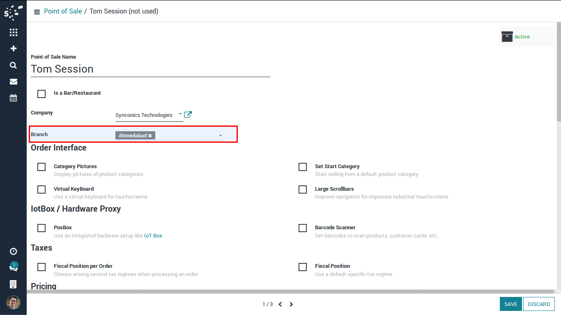Screen dimensions: 561x315
Task: Open the clock activities icon in sidebar
Action: [13, 251]
